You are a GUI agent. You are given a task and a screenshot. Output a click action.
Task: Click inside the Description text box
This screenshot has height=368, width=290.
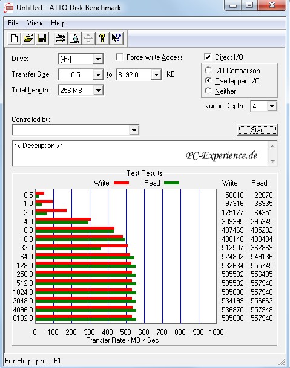point(140,153)
